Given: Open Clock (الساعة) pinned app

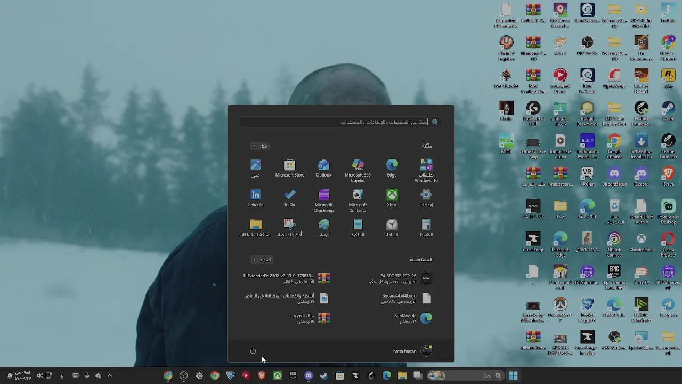Looking at the screenshot, I should (392, 228).
